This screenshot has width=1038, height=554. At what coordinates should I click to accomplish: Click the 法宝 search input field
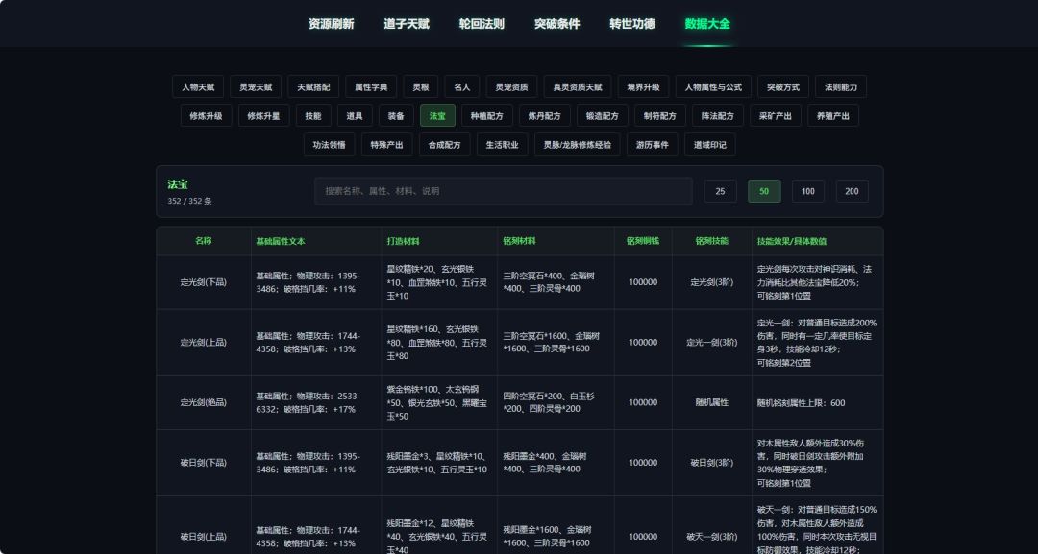(x=503, y=191)
